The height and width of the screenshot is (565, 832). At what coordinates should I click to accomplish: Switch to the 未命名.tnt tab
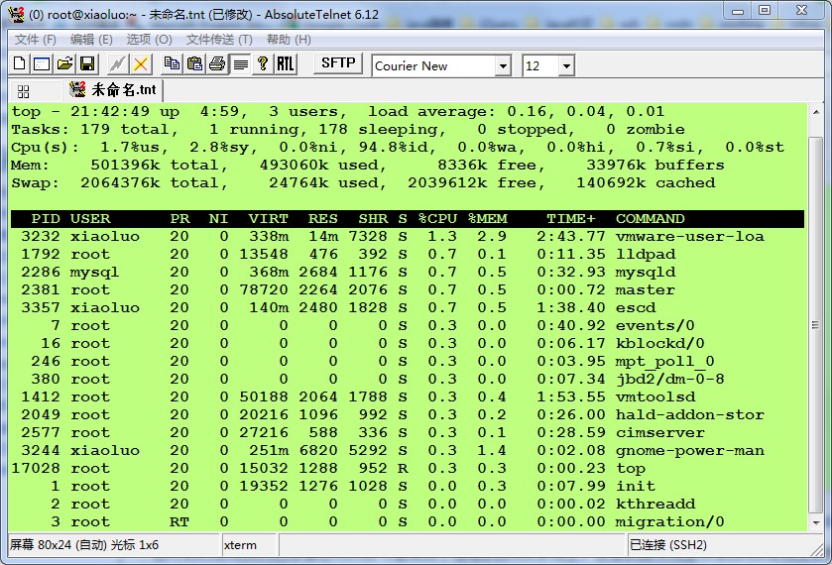pyautogui.click(x=114, y=89)
